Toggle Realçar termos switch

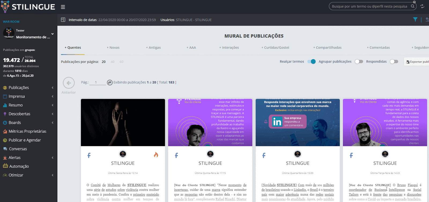[312, 62]
